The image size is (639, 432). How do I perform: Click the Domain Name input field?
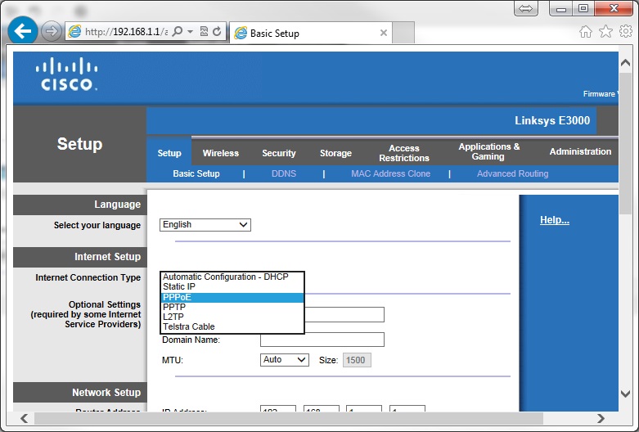pos(322,340)
